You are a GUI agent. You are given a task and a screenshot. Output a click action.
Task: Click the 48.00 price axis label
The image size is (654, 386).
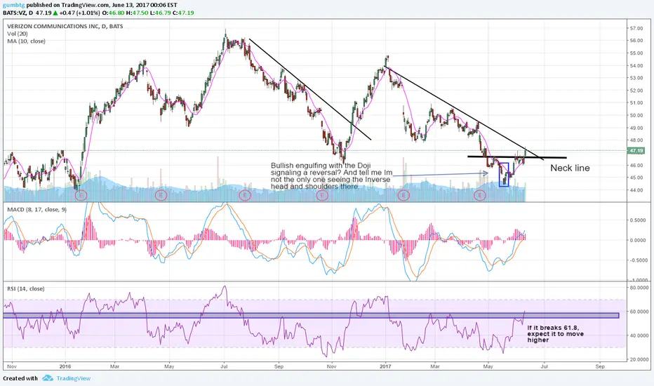click(x=636, y=140)
